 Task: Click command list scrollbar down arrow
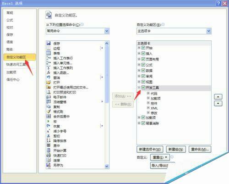[107, 166]
